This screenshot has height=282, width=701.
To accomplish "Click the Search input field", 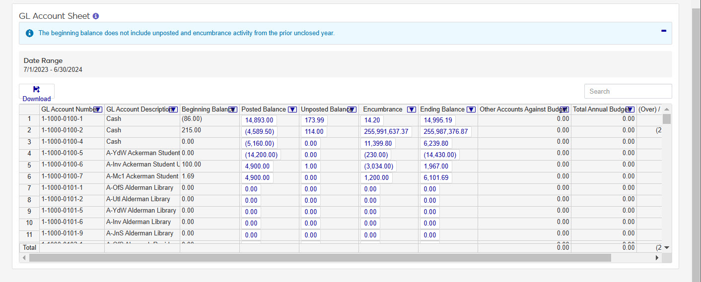I will [x=628, y=91].
